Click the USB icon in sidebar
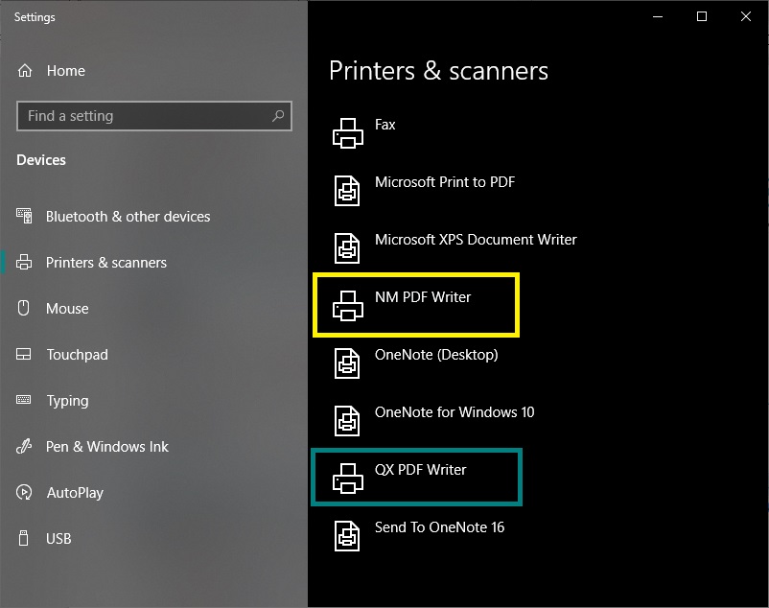This screenshot has height=608, width=769. pyautogui.click(x=24, y=538)
